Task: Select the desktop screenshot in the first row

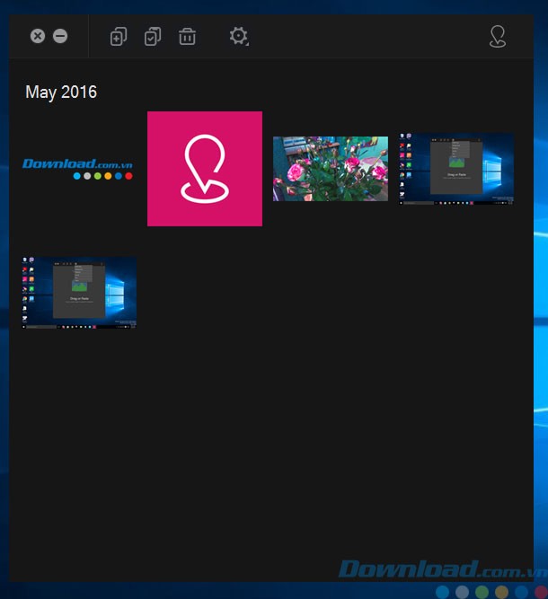Action: coord(456,169)
